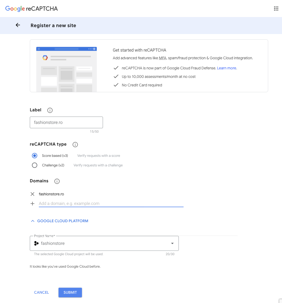Click 'It looks like you've used Google Cloud before.'
282x303 pixels.
pyautogui.click(x=65, y=267)
